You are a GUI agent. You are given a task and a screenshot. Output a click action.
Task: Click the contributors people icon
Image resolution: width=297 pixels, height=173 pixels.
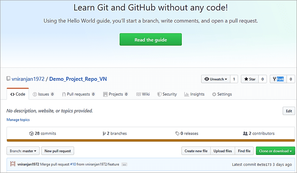pyautogui.click(x=245, y=134)
